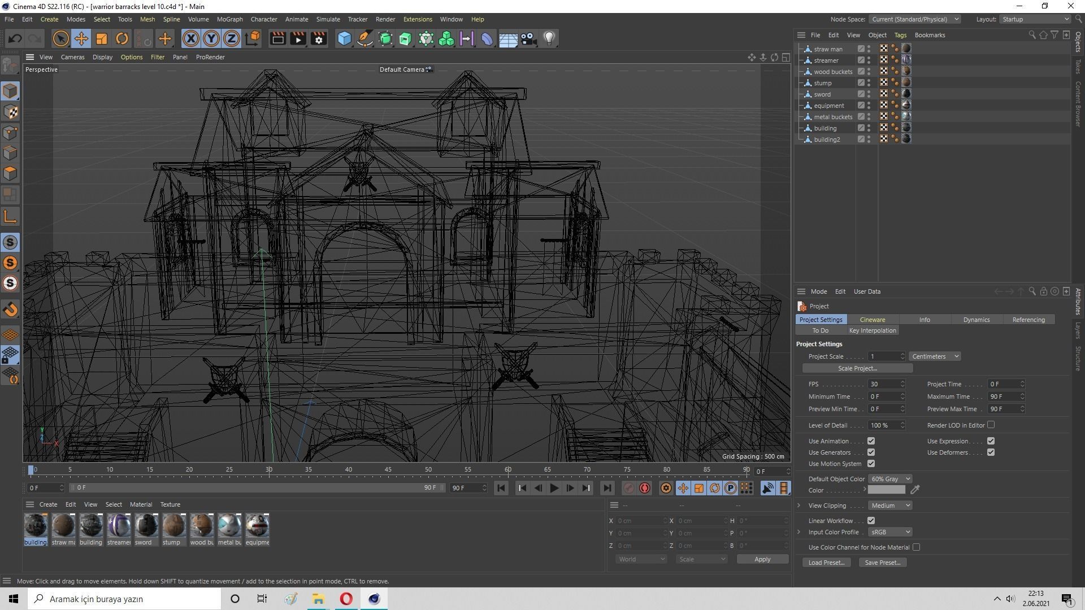Image resolution: width=1085 pixels, height=610 pixels.
Task: Uncheck Use Animation checkbox
Action: click(871, 441)
